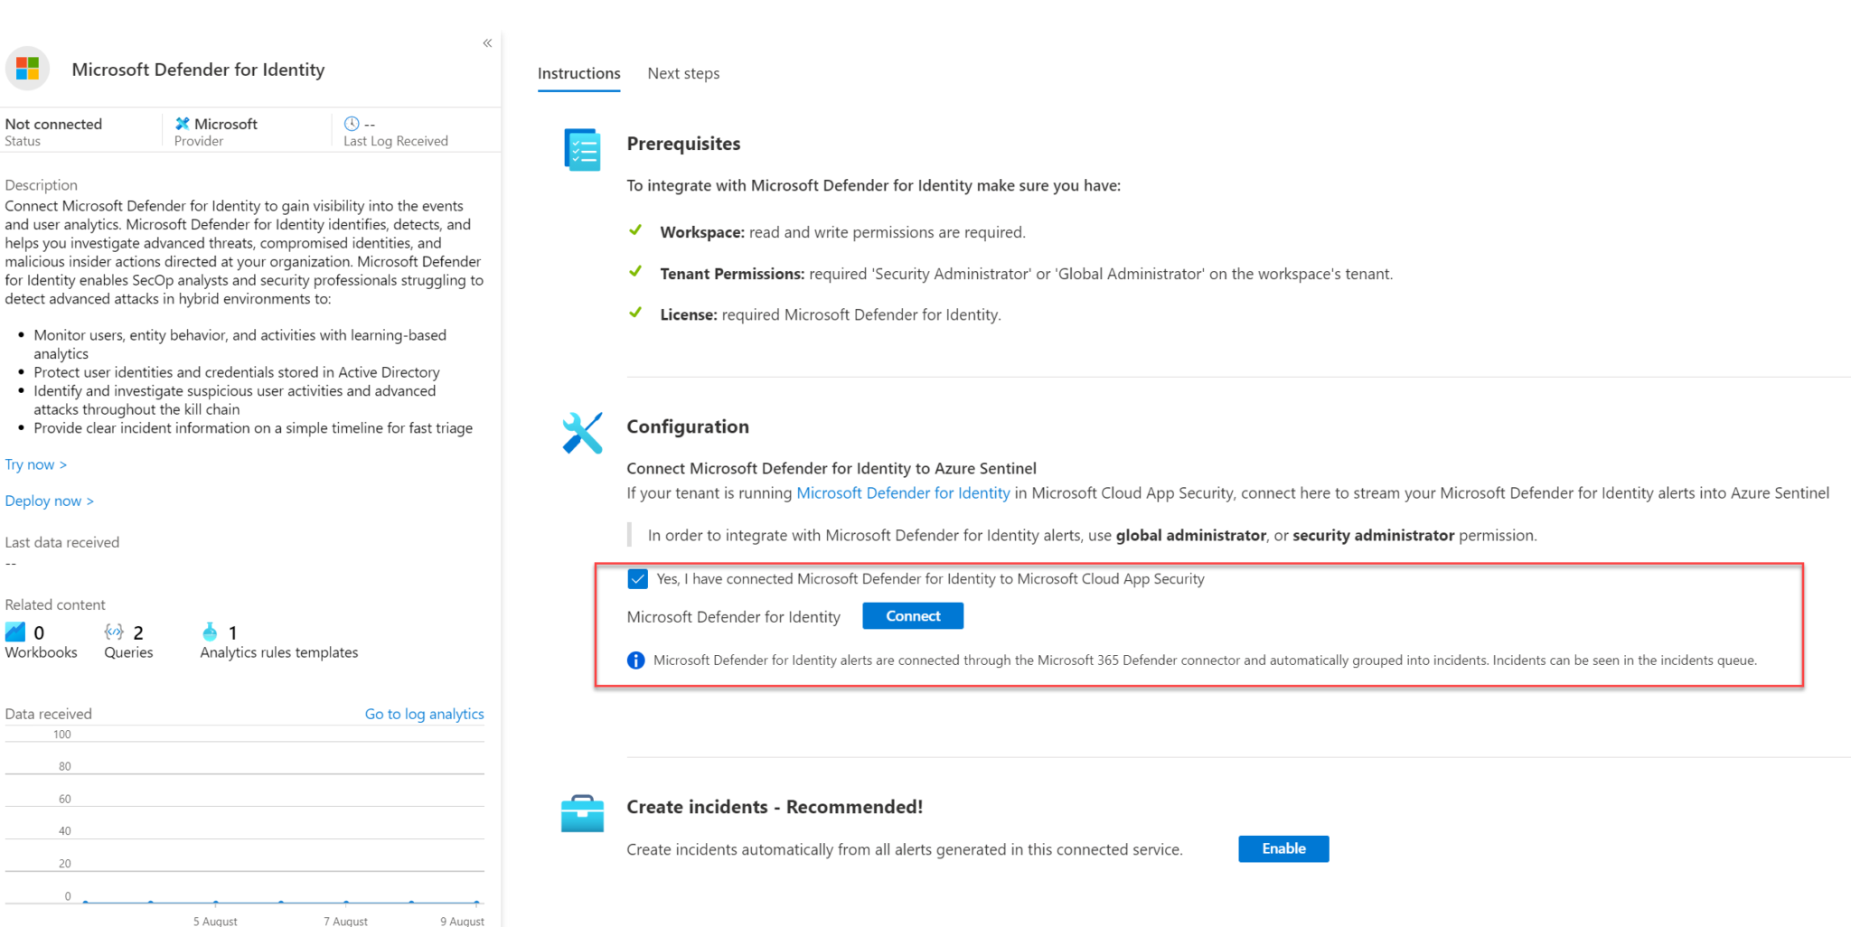Enable automatic incident creation

click(1283, 848)
